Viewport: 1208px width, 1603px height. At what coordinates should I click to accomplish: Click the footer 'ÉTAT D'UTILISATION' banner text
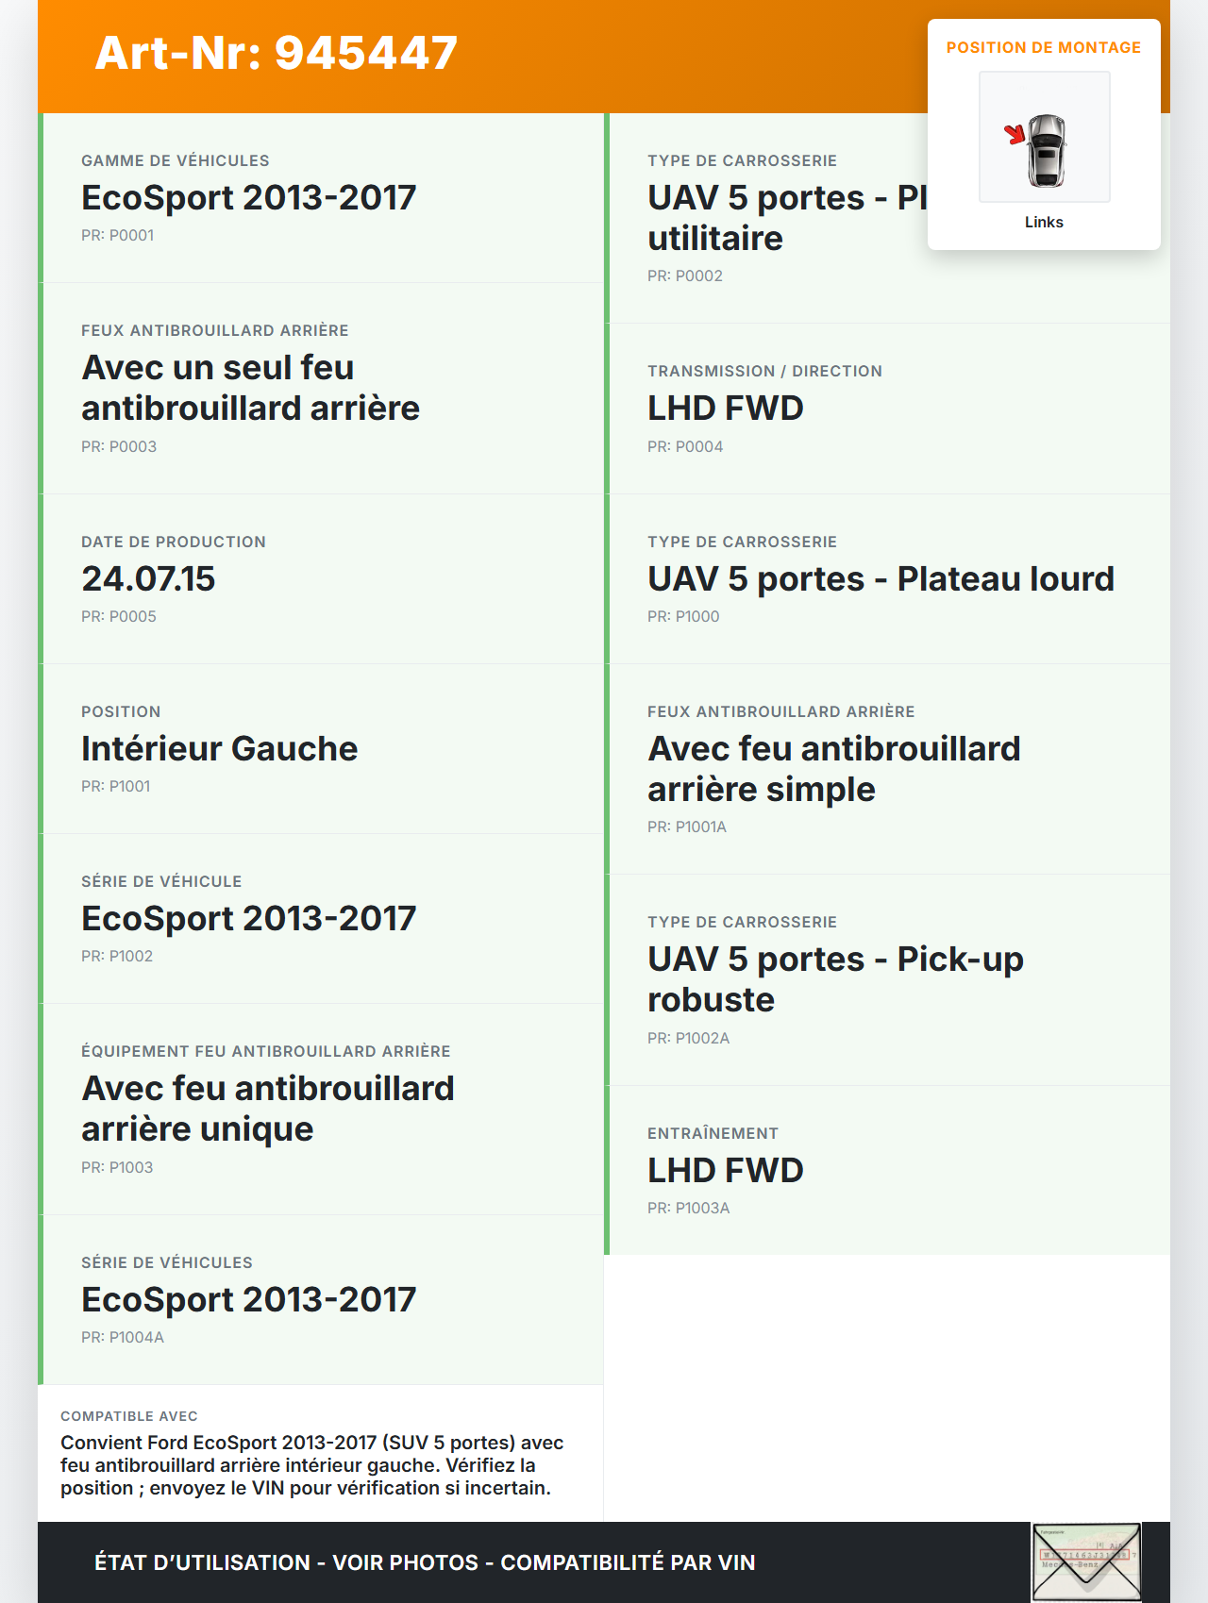tap(425, 1562)
